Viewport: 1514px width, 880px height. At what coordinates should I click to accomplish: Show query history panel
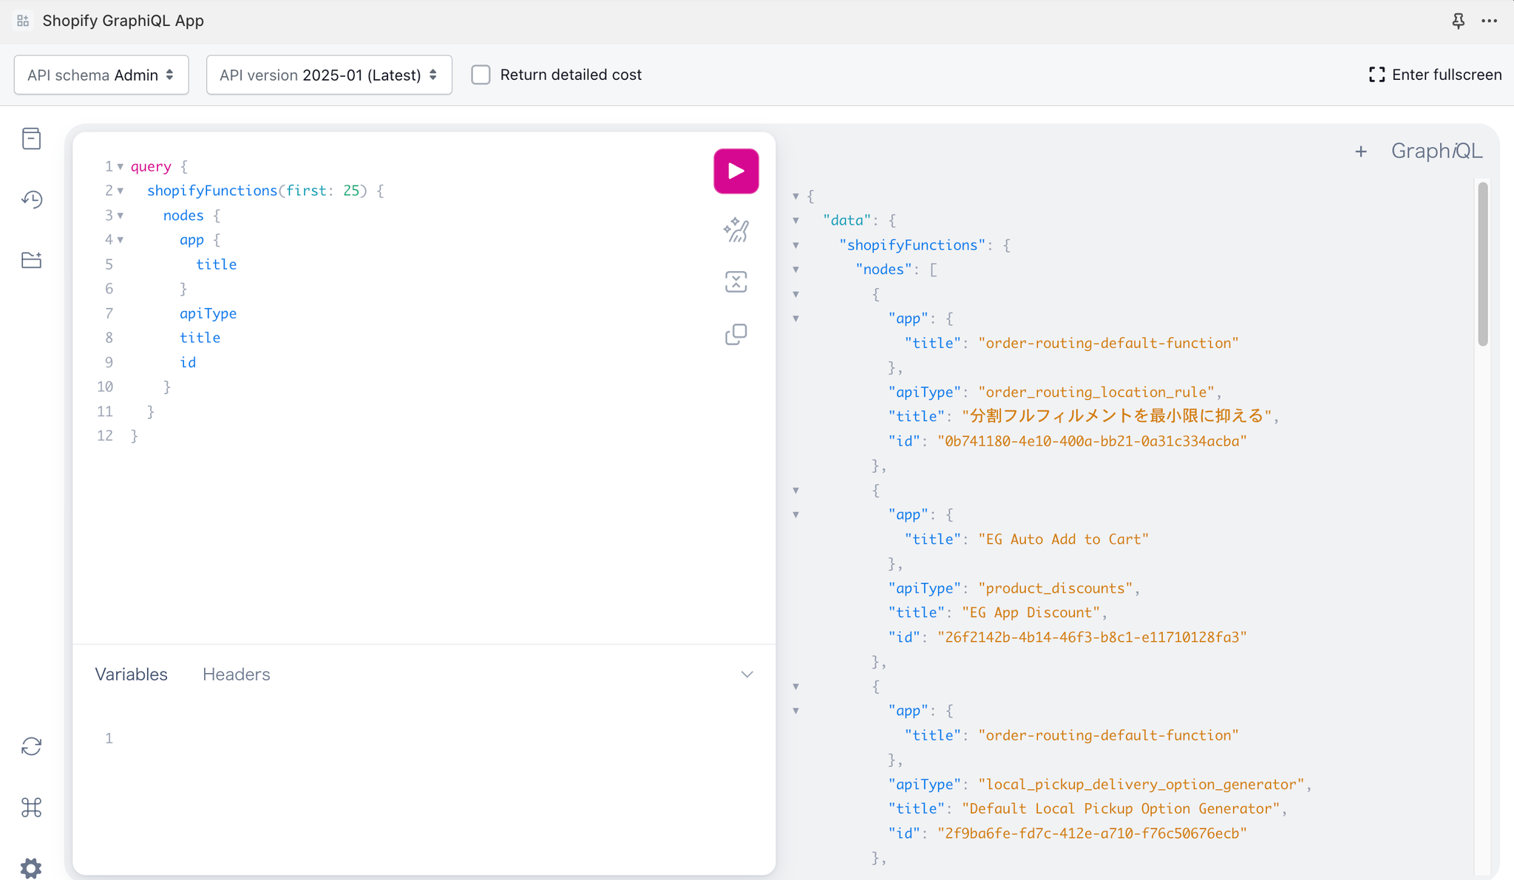(31, 199)
